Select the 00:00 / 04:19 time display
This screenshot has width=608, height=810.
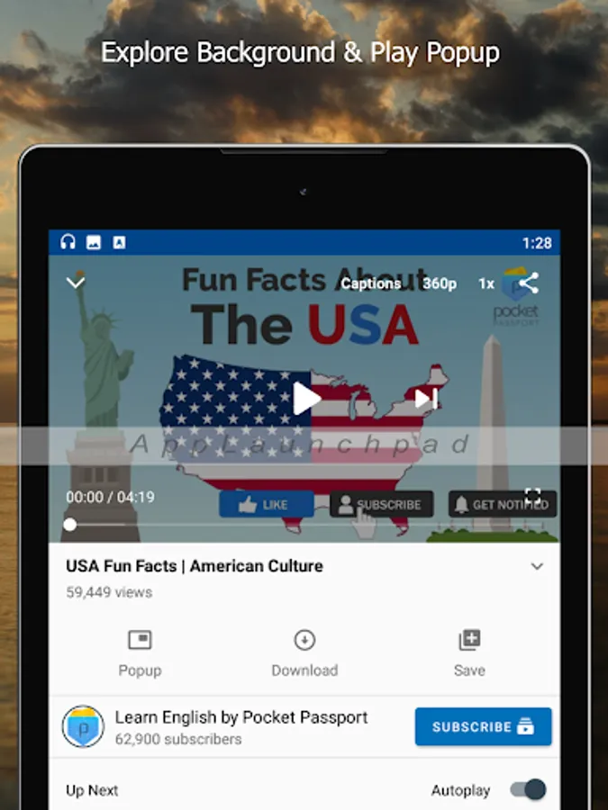coord(110,497)
